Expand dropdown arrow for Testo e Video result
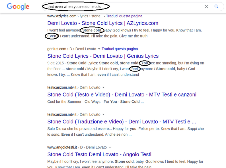226x168 pixels. click(103, 87)
